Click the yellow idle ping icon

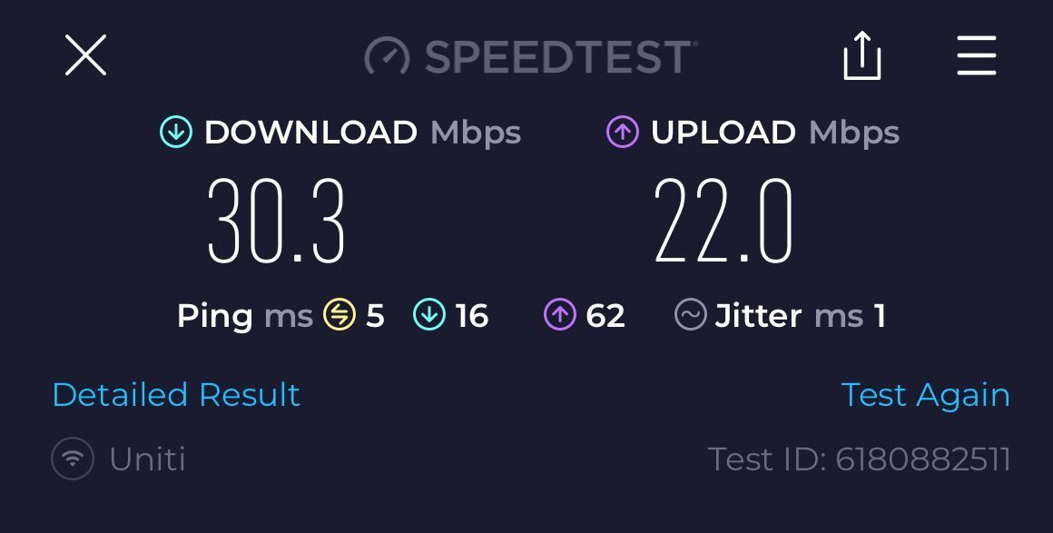pyautogui.click(x=340, y=314)
